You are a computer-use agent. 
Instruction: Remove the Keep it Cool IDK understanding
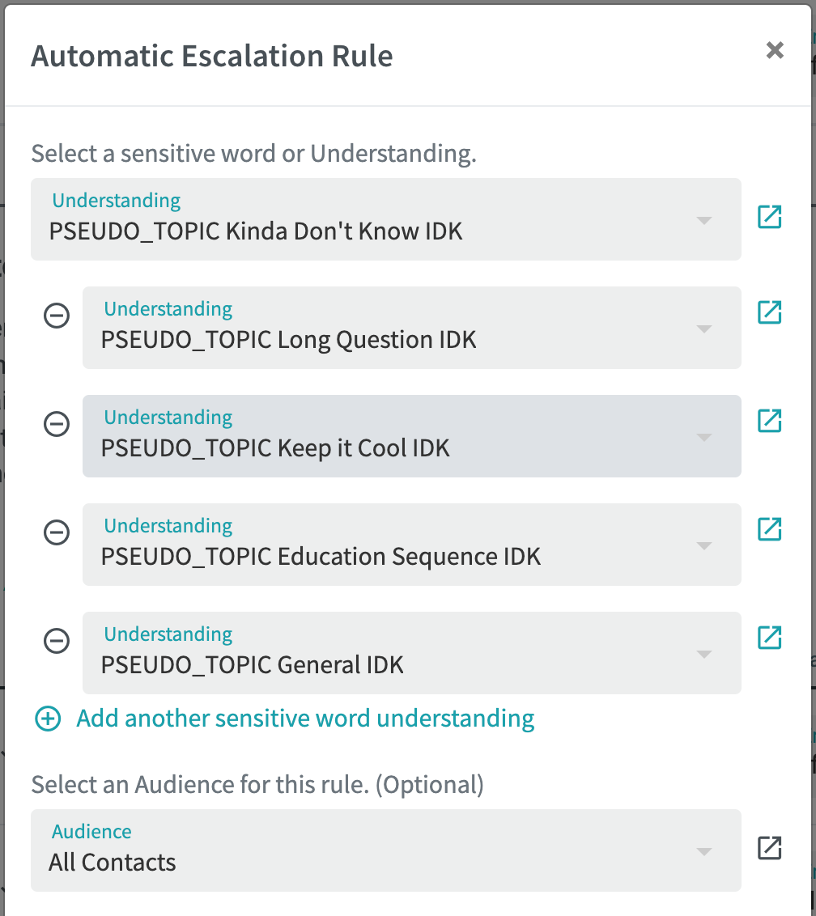click(57, 424)
